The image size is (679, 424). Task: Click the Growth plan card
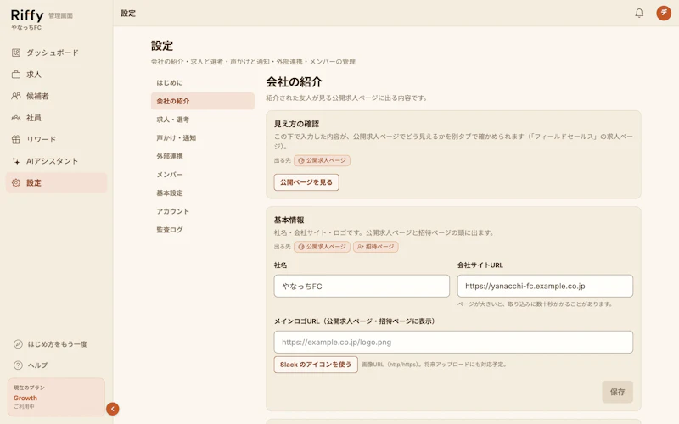[56, 397]
